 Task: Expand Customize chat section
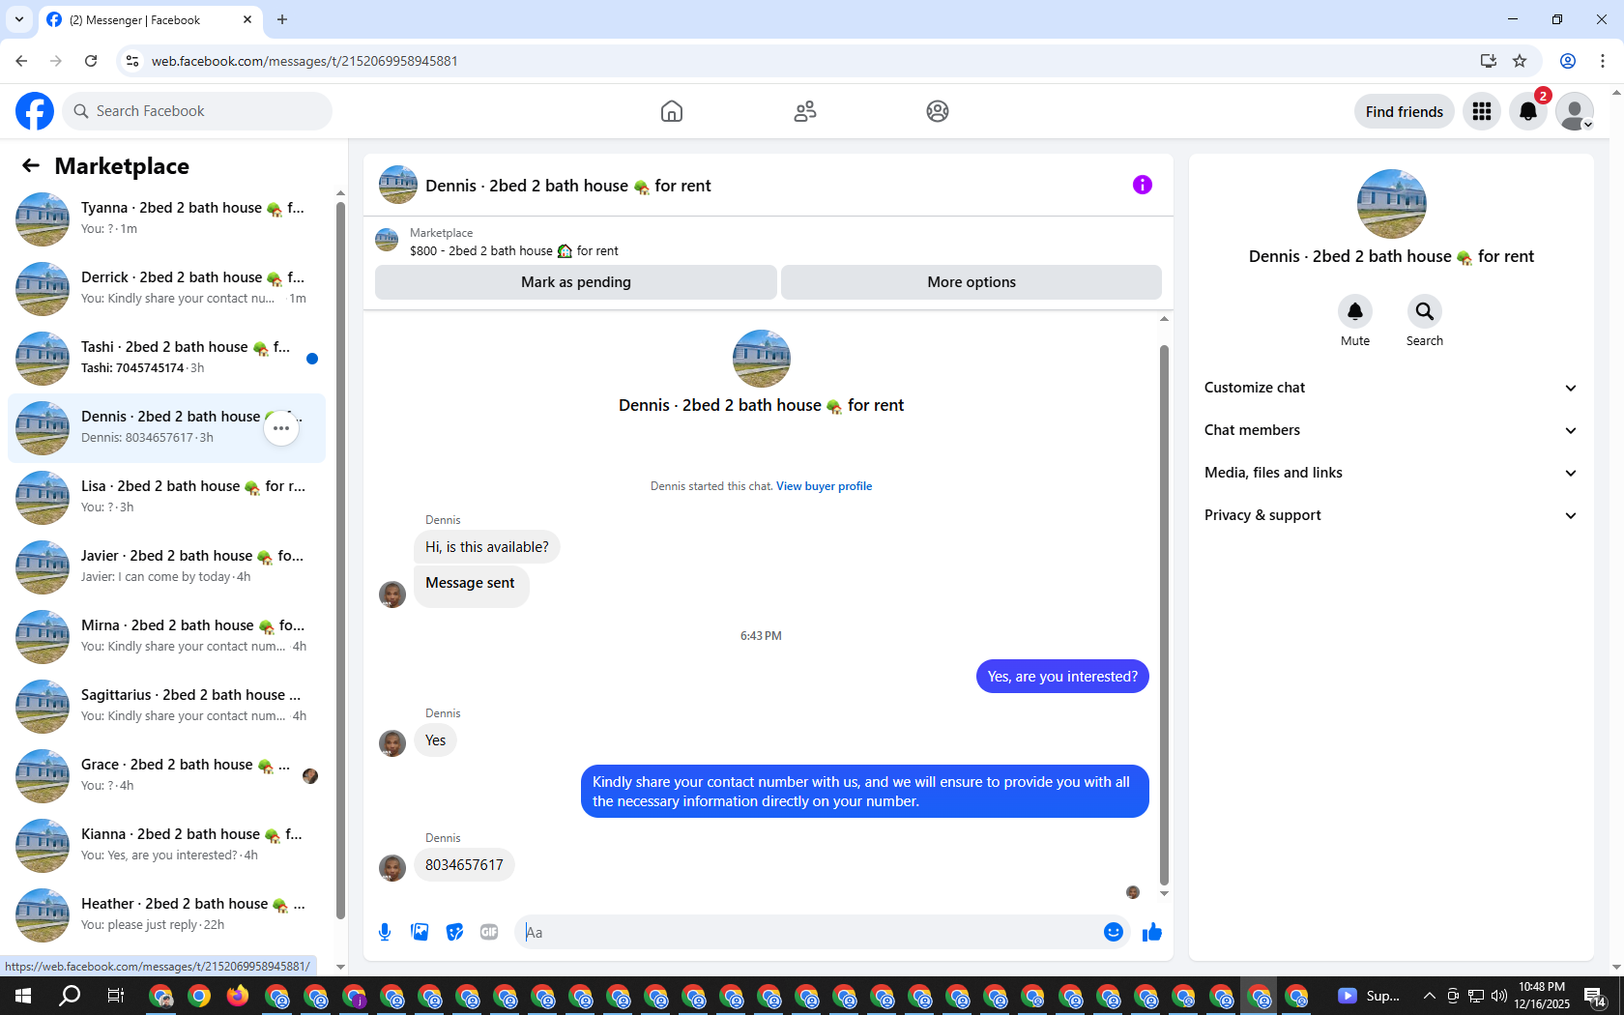(x=1391, y=388)
